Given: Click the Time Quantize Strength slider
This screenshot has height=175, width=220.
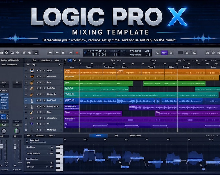Looking at the screenshot, I should [x=47, y=167].
